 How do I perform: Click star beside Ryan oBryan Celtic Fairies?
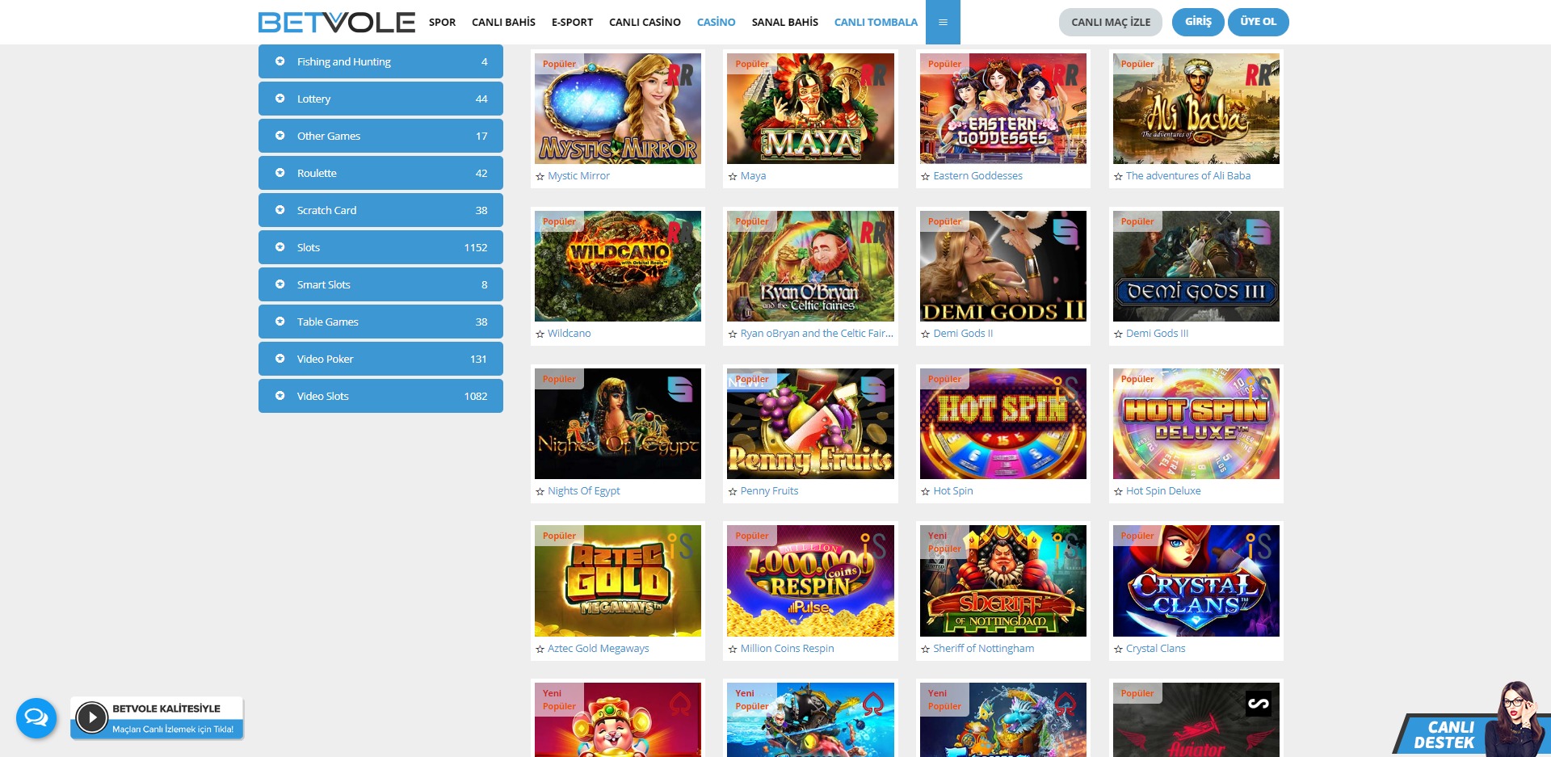tap(733, 334)
